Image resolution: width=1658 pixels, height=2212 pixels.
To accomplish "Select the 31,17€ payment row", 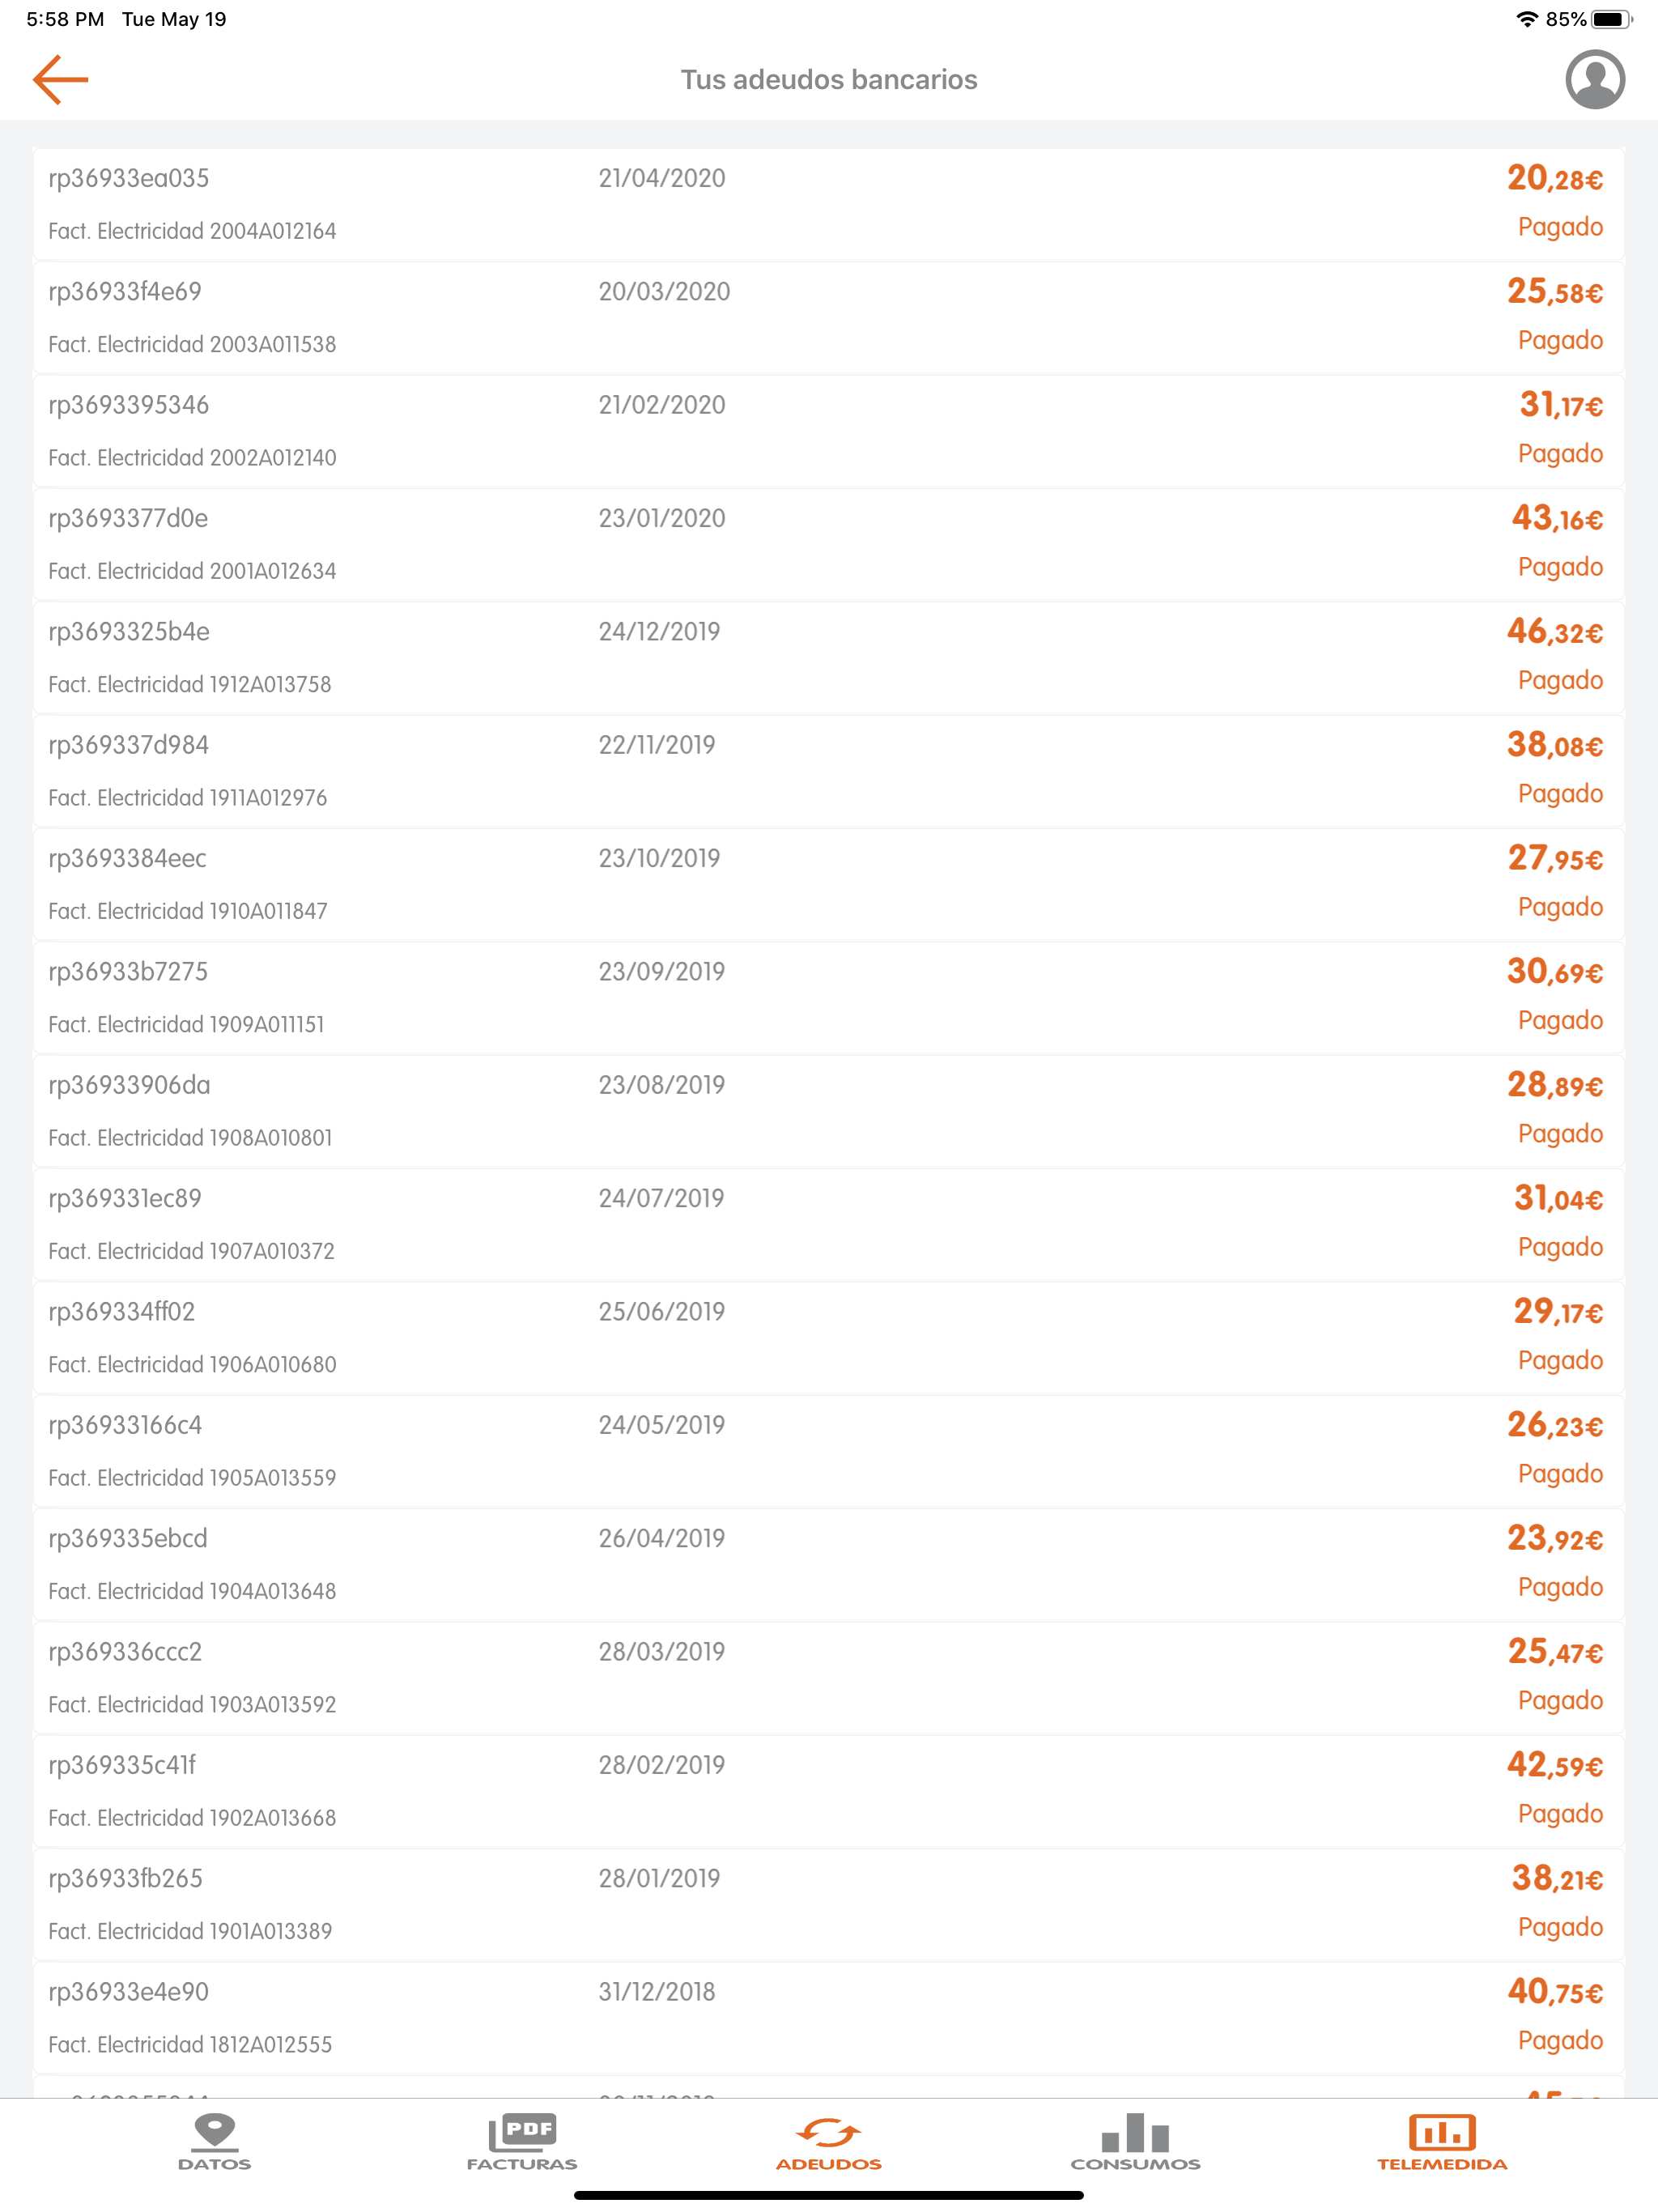I will pos(828,432).
